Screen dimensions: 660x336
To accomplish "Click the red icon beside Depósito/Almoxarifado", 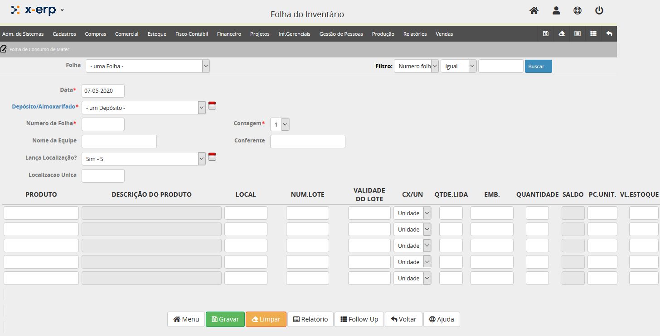I will 212,106.
